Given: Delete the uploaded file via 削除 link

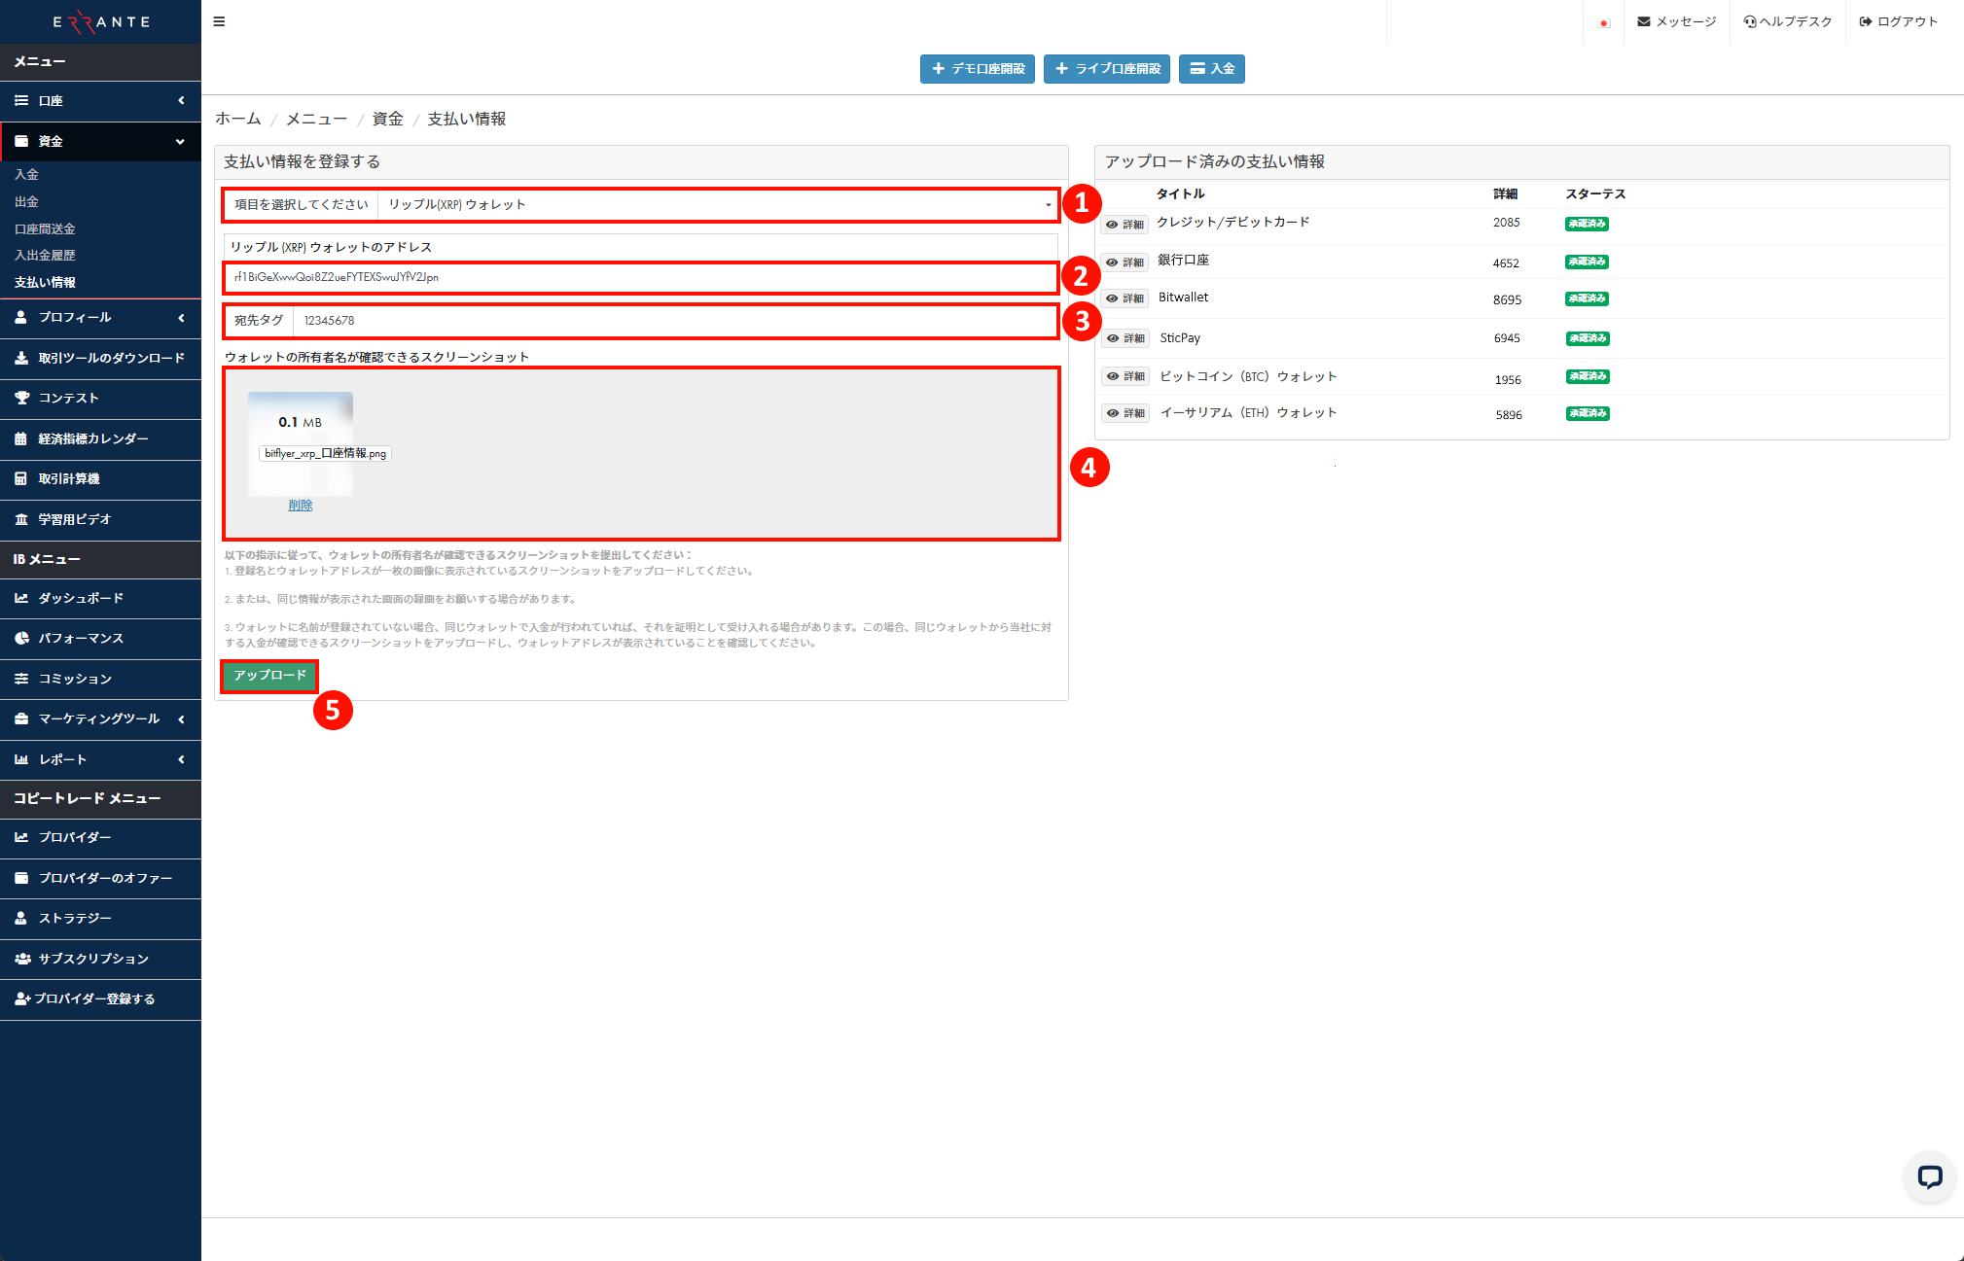Looking at the screenshot, I should (x=301, y=505).
